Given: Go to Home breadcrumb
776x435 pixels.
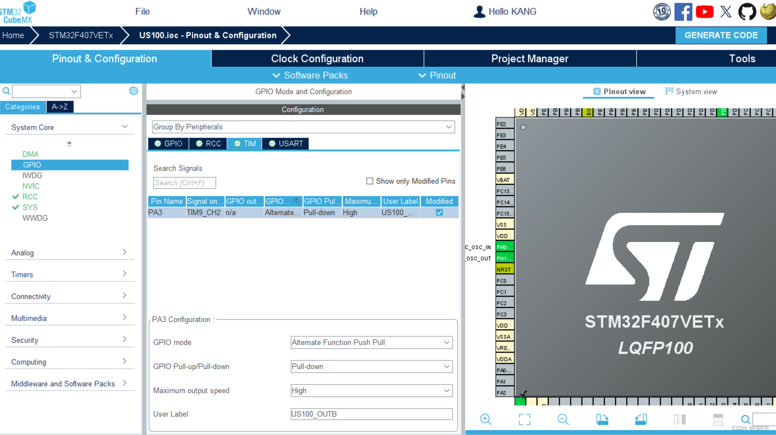Looking at the screenshot, I should 13,35.
